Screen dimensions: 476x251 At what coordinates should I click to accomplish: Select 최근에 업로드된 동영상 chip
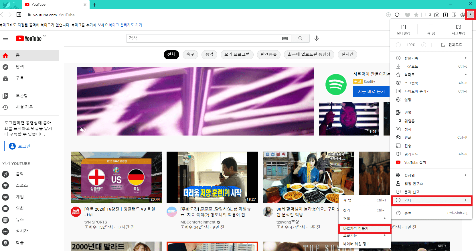[x=309, y=54]
